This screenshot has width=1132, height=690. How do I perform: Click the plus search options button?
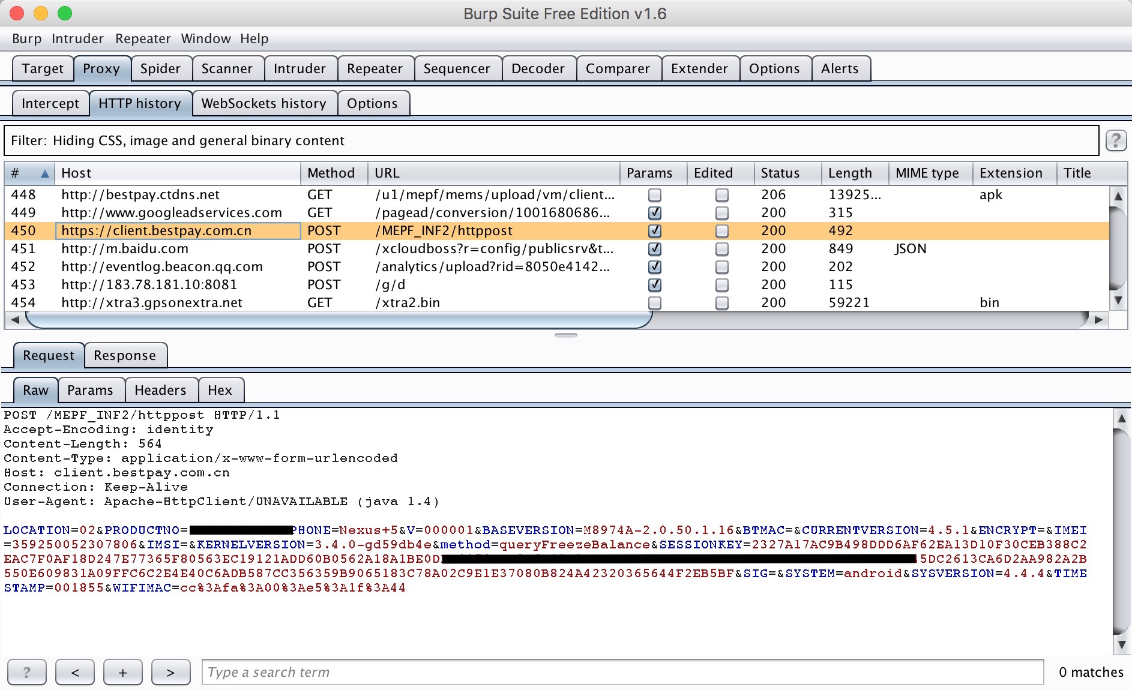point(123,672)
